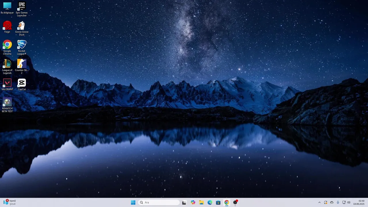Screen dimensions: 368x207
Task: Open the OneDrive cloud tray icon
Action: click(x=332, y=202)
